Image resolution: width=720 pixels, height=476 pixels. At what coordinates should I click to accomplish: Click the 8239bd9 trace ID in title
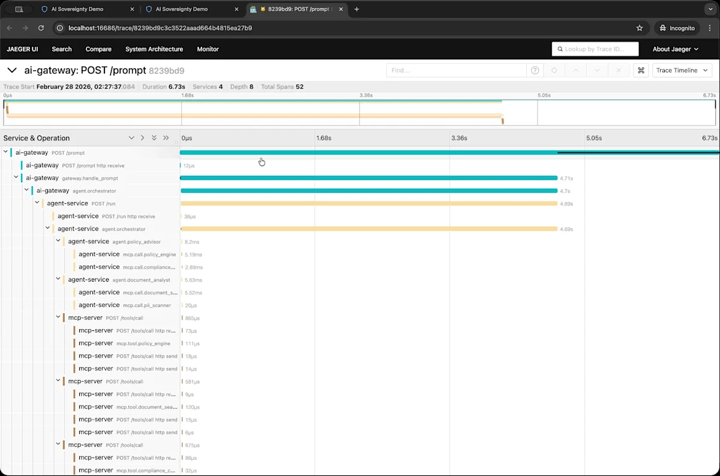click(x=167, y=71)
